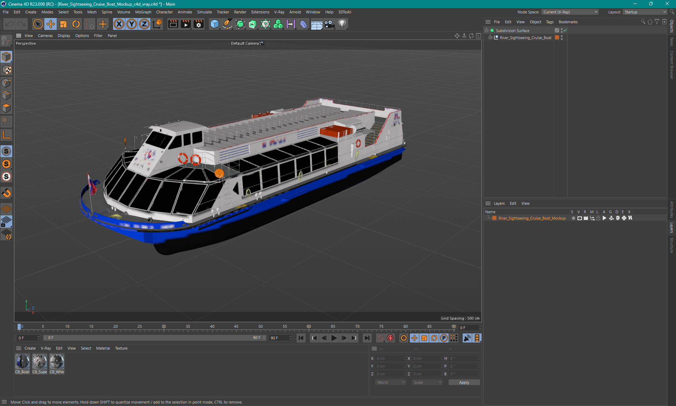The width and height of the screenshot is (676, 406).
Task: Toggle Subdivision Surface enabled checkmark
Action: 565,31
